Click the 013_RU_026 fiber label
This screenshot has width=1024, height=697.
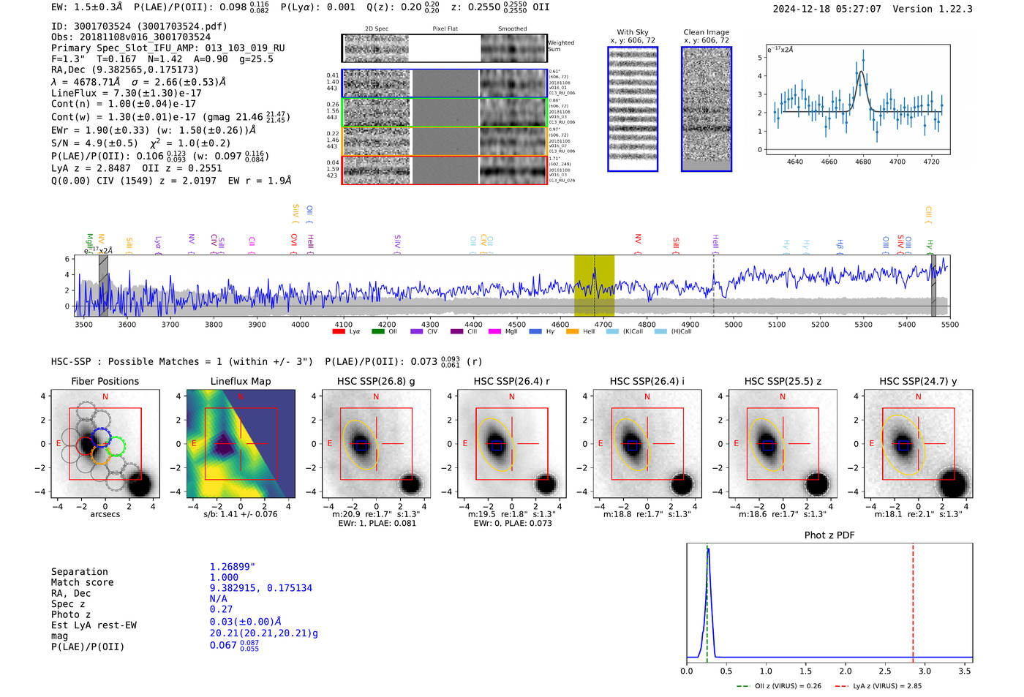562,180
